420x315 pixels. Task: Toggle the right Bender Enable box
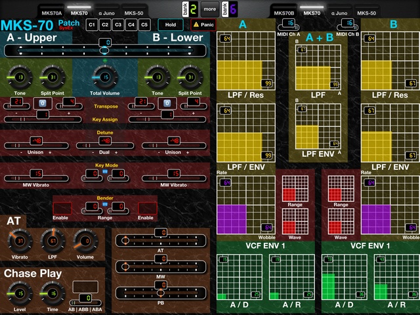click(x=148, y=208)
